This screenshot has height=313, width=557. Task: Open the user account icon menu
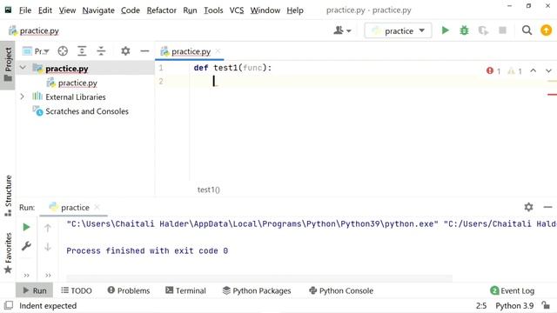click(x=342, y=30)
